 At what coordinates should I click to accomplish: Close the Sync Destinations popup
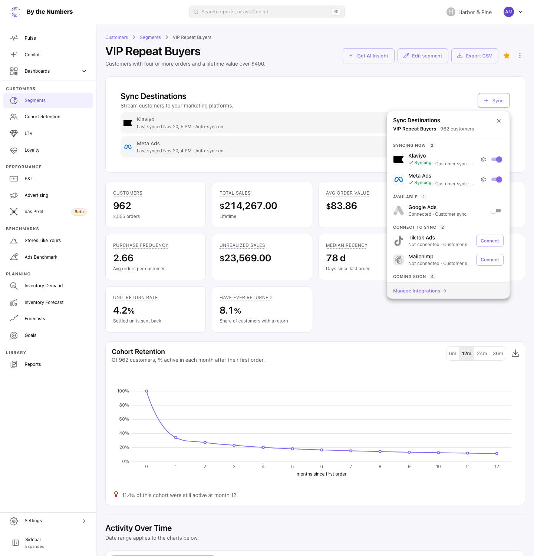(x=499, y=121)
